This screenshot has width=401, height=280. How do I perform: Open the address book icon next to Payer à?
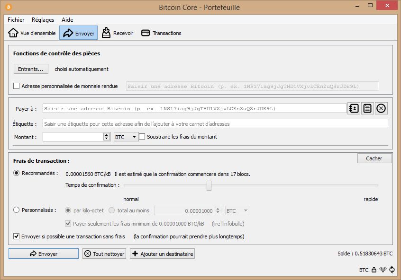pos(354,108)
